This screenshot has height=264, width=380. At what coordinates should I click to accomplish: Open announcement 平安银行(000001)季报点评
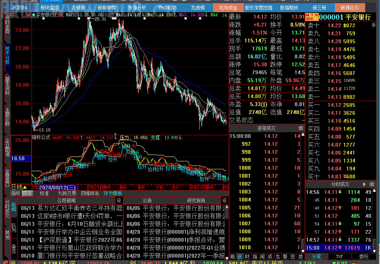176,240
